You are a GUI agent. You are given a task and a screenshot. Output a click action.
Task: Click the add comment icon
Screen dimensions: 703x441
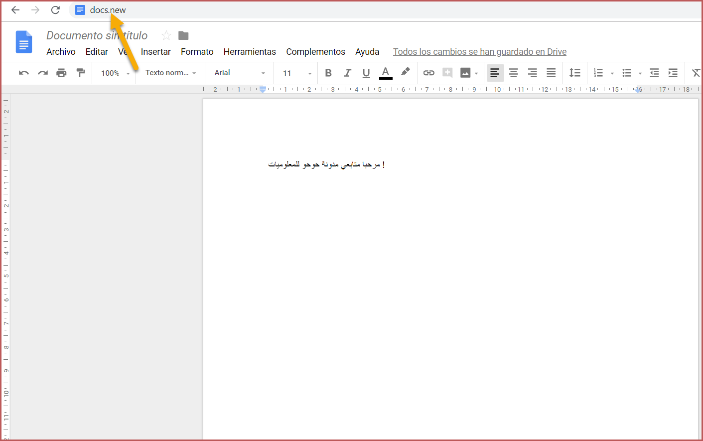pos(447,73)
